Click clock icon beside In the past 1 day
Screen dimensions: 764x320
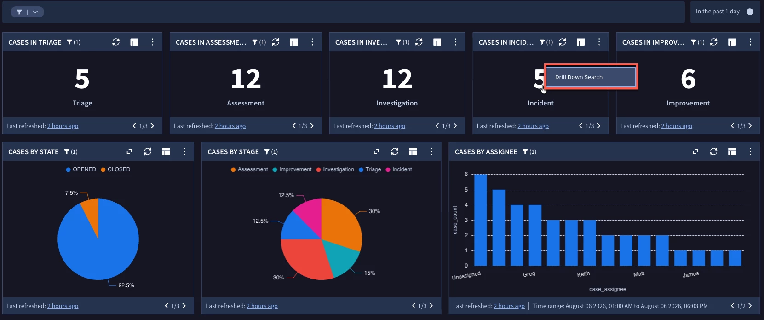click(750, 12)
